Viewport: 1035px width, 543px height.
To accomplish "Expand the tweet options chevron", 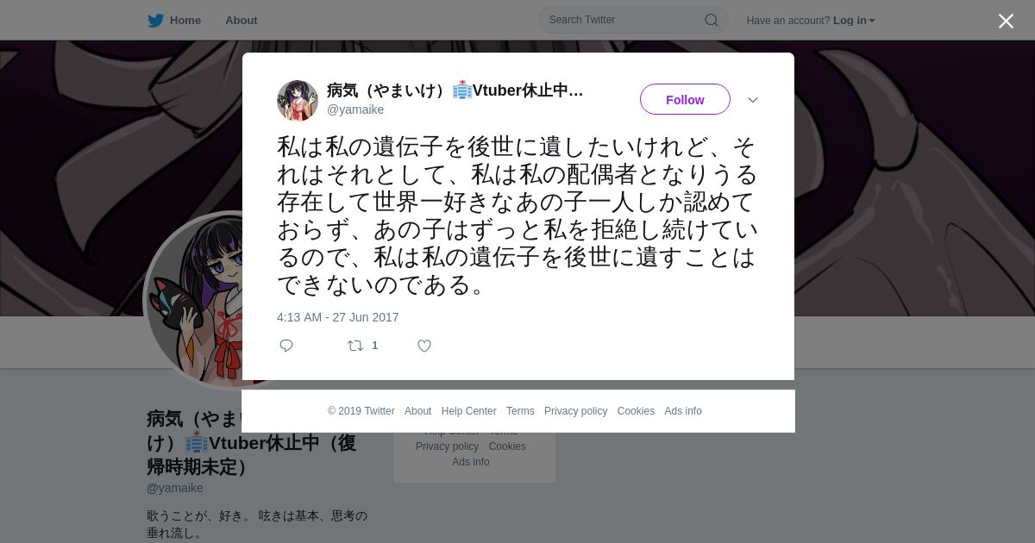I will tap(753, 100).
